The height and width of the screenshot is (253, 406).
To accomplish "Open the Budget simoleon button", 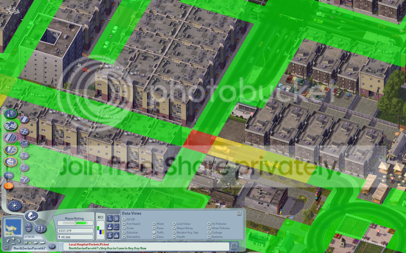I will pyautogui.click(x=110, y=235).
